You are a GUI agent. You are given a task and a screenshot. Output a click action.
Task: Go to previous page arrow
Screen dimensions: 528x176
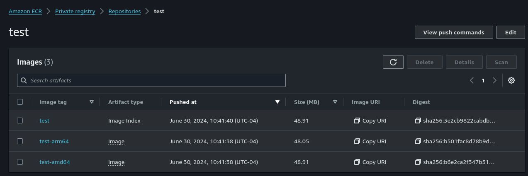[x=472, y=80]
